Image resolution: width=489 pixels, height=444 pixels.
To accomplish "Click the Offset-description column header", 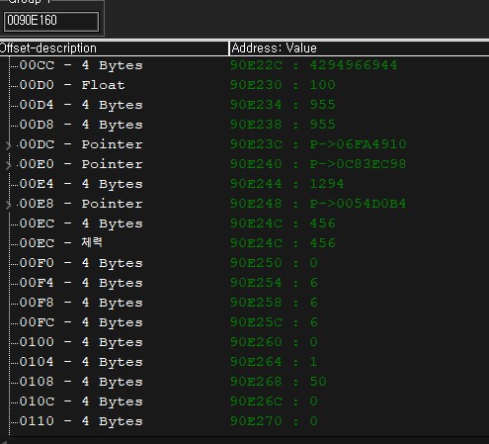I will pyautogui.click(x=114, y=48).
